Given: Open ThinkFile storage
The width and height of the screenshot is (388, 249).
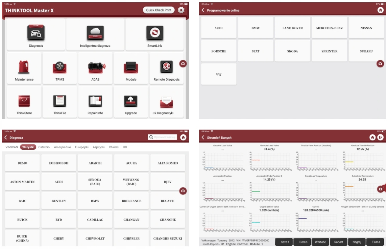Looking at the screenshot, I should pos(59,102).
